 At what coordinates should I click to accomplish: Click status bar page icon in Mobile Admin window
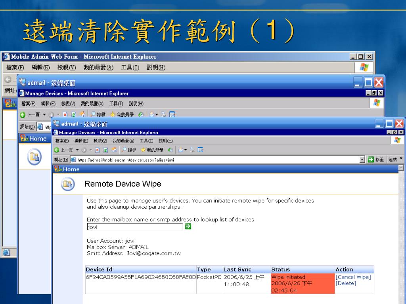point(6,252)
